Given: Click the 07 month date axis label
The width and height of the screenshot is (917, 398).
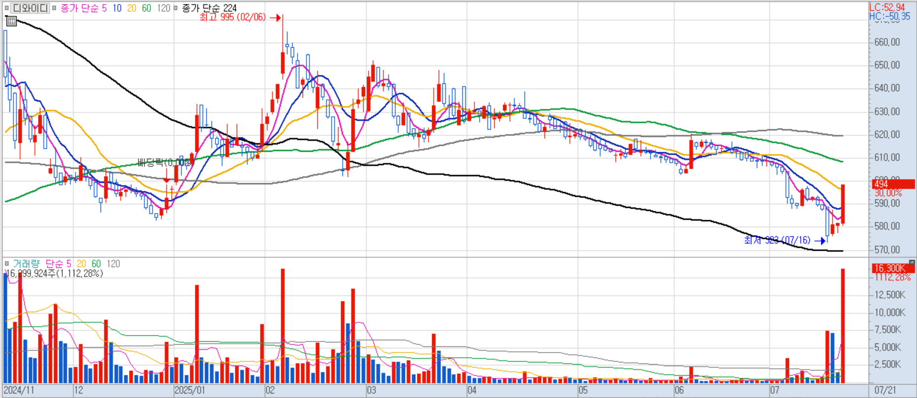Looking at the screenshot, I should coord(775,391).
